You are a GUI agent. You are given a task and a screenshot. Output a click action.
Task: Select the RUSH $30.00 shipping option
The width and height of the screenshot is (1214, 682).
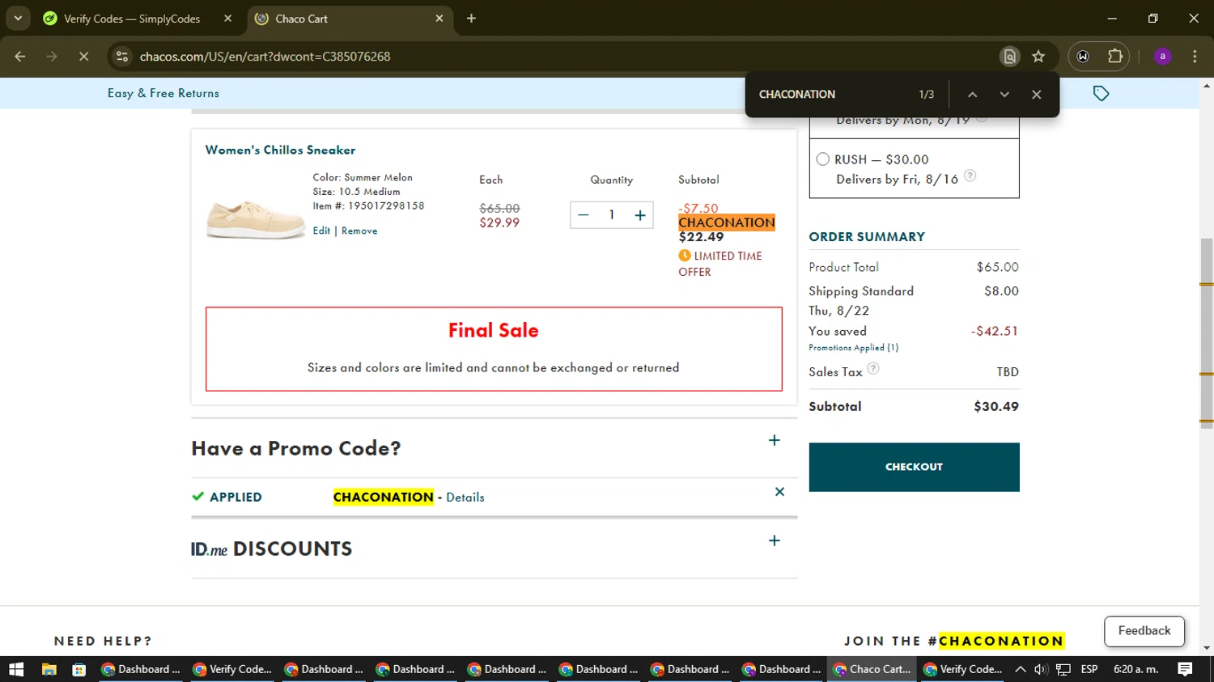coord(823,159)
